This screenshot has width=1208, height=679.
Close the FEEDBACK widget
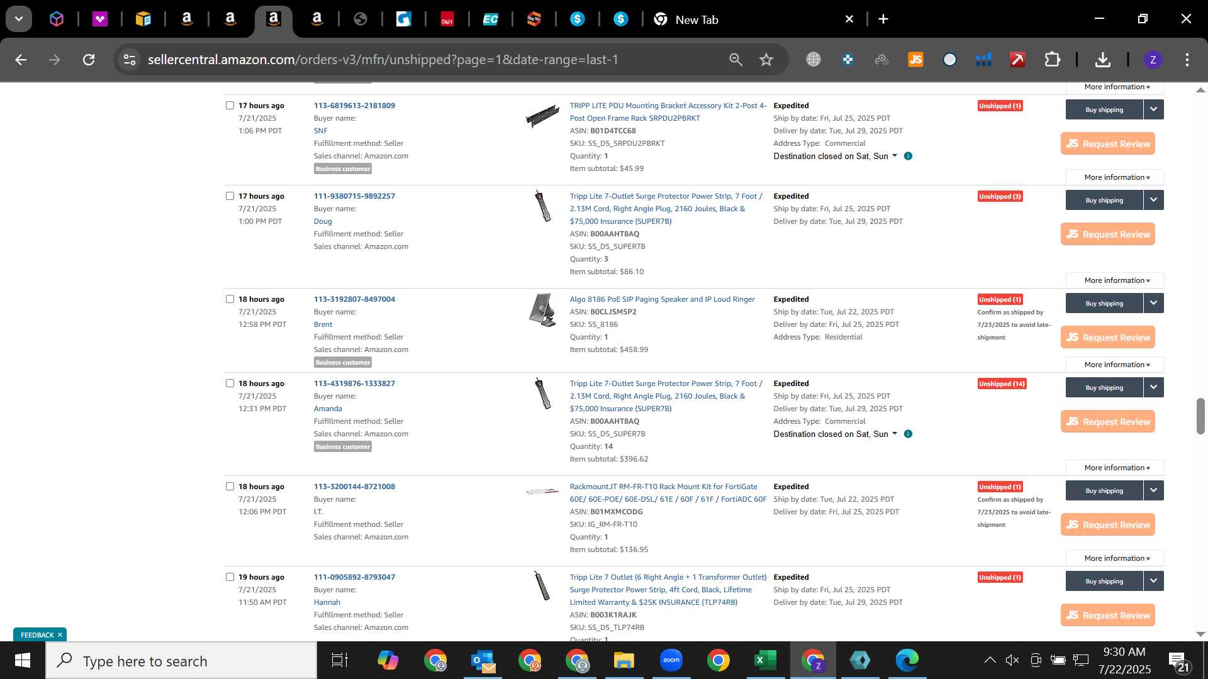[x=60, y=635]
